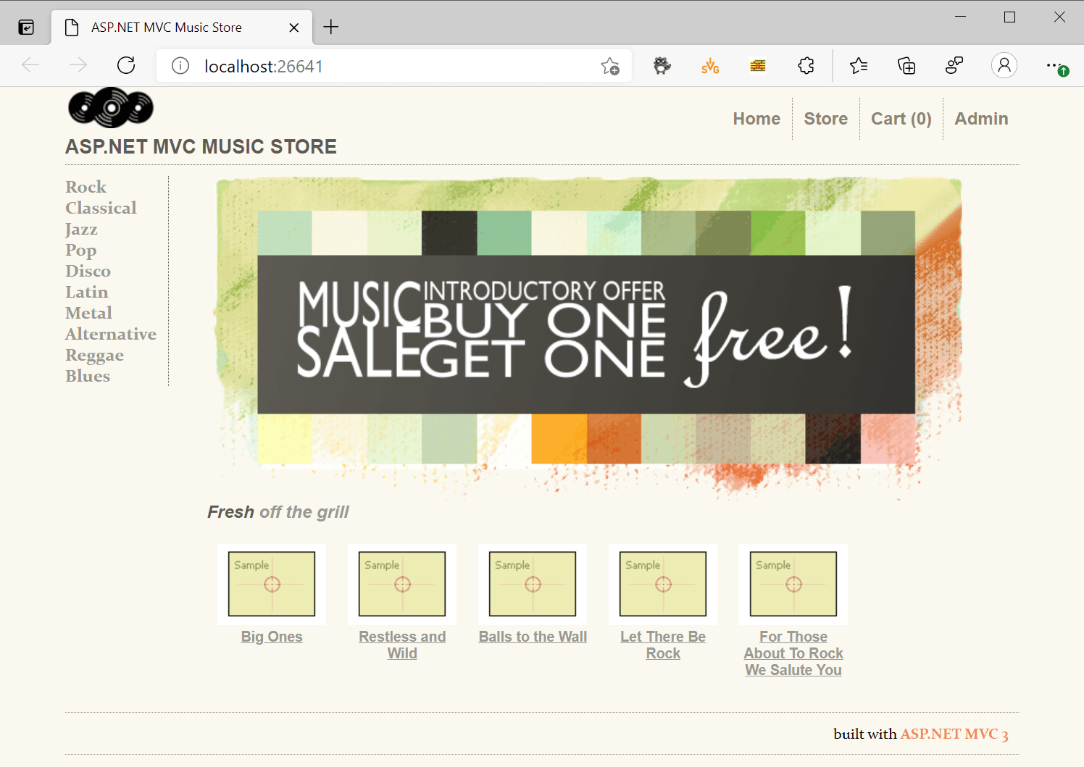Open Settings and more ellipsis menu
Screen dimensions: 1084x767
point(1056,66)
